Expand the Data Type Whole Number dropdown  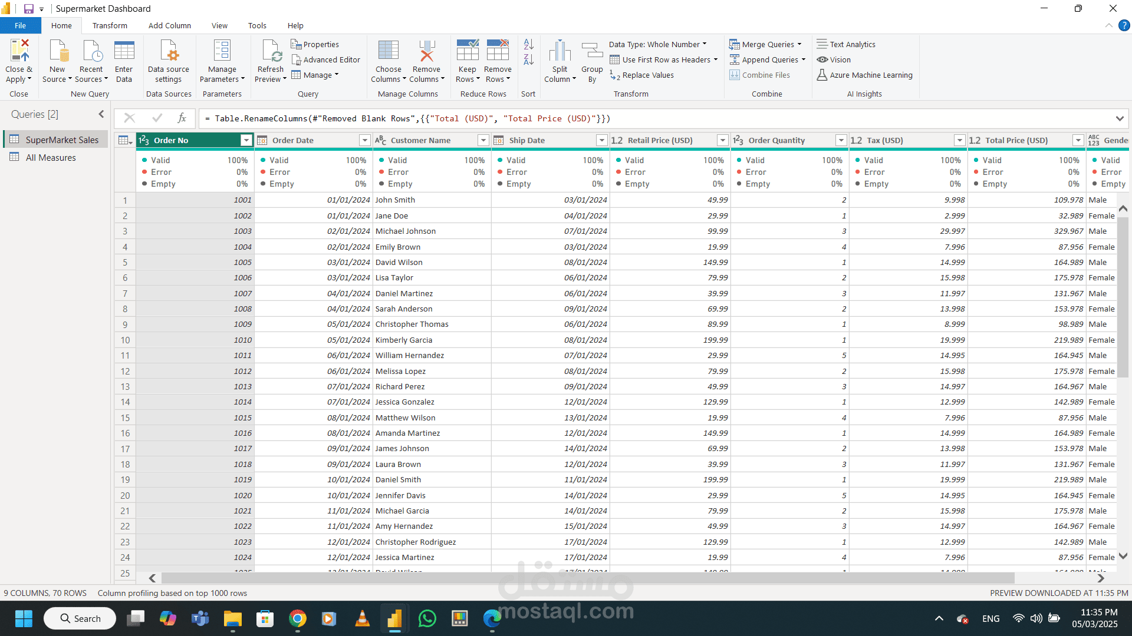[657, 44]
